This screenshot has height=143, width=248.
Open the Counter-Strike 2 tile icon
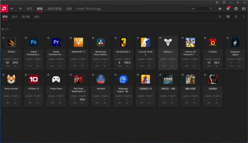(145, 42)
